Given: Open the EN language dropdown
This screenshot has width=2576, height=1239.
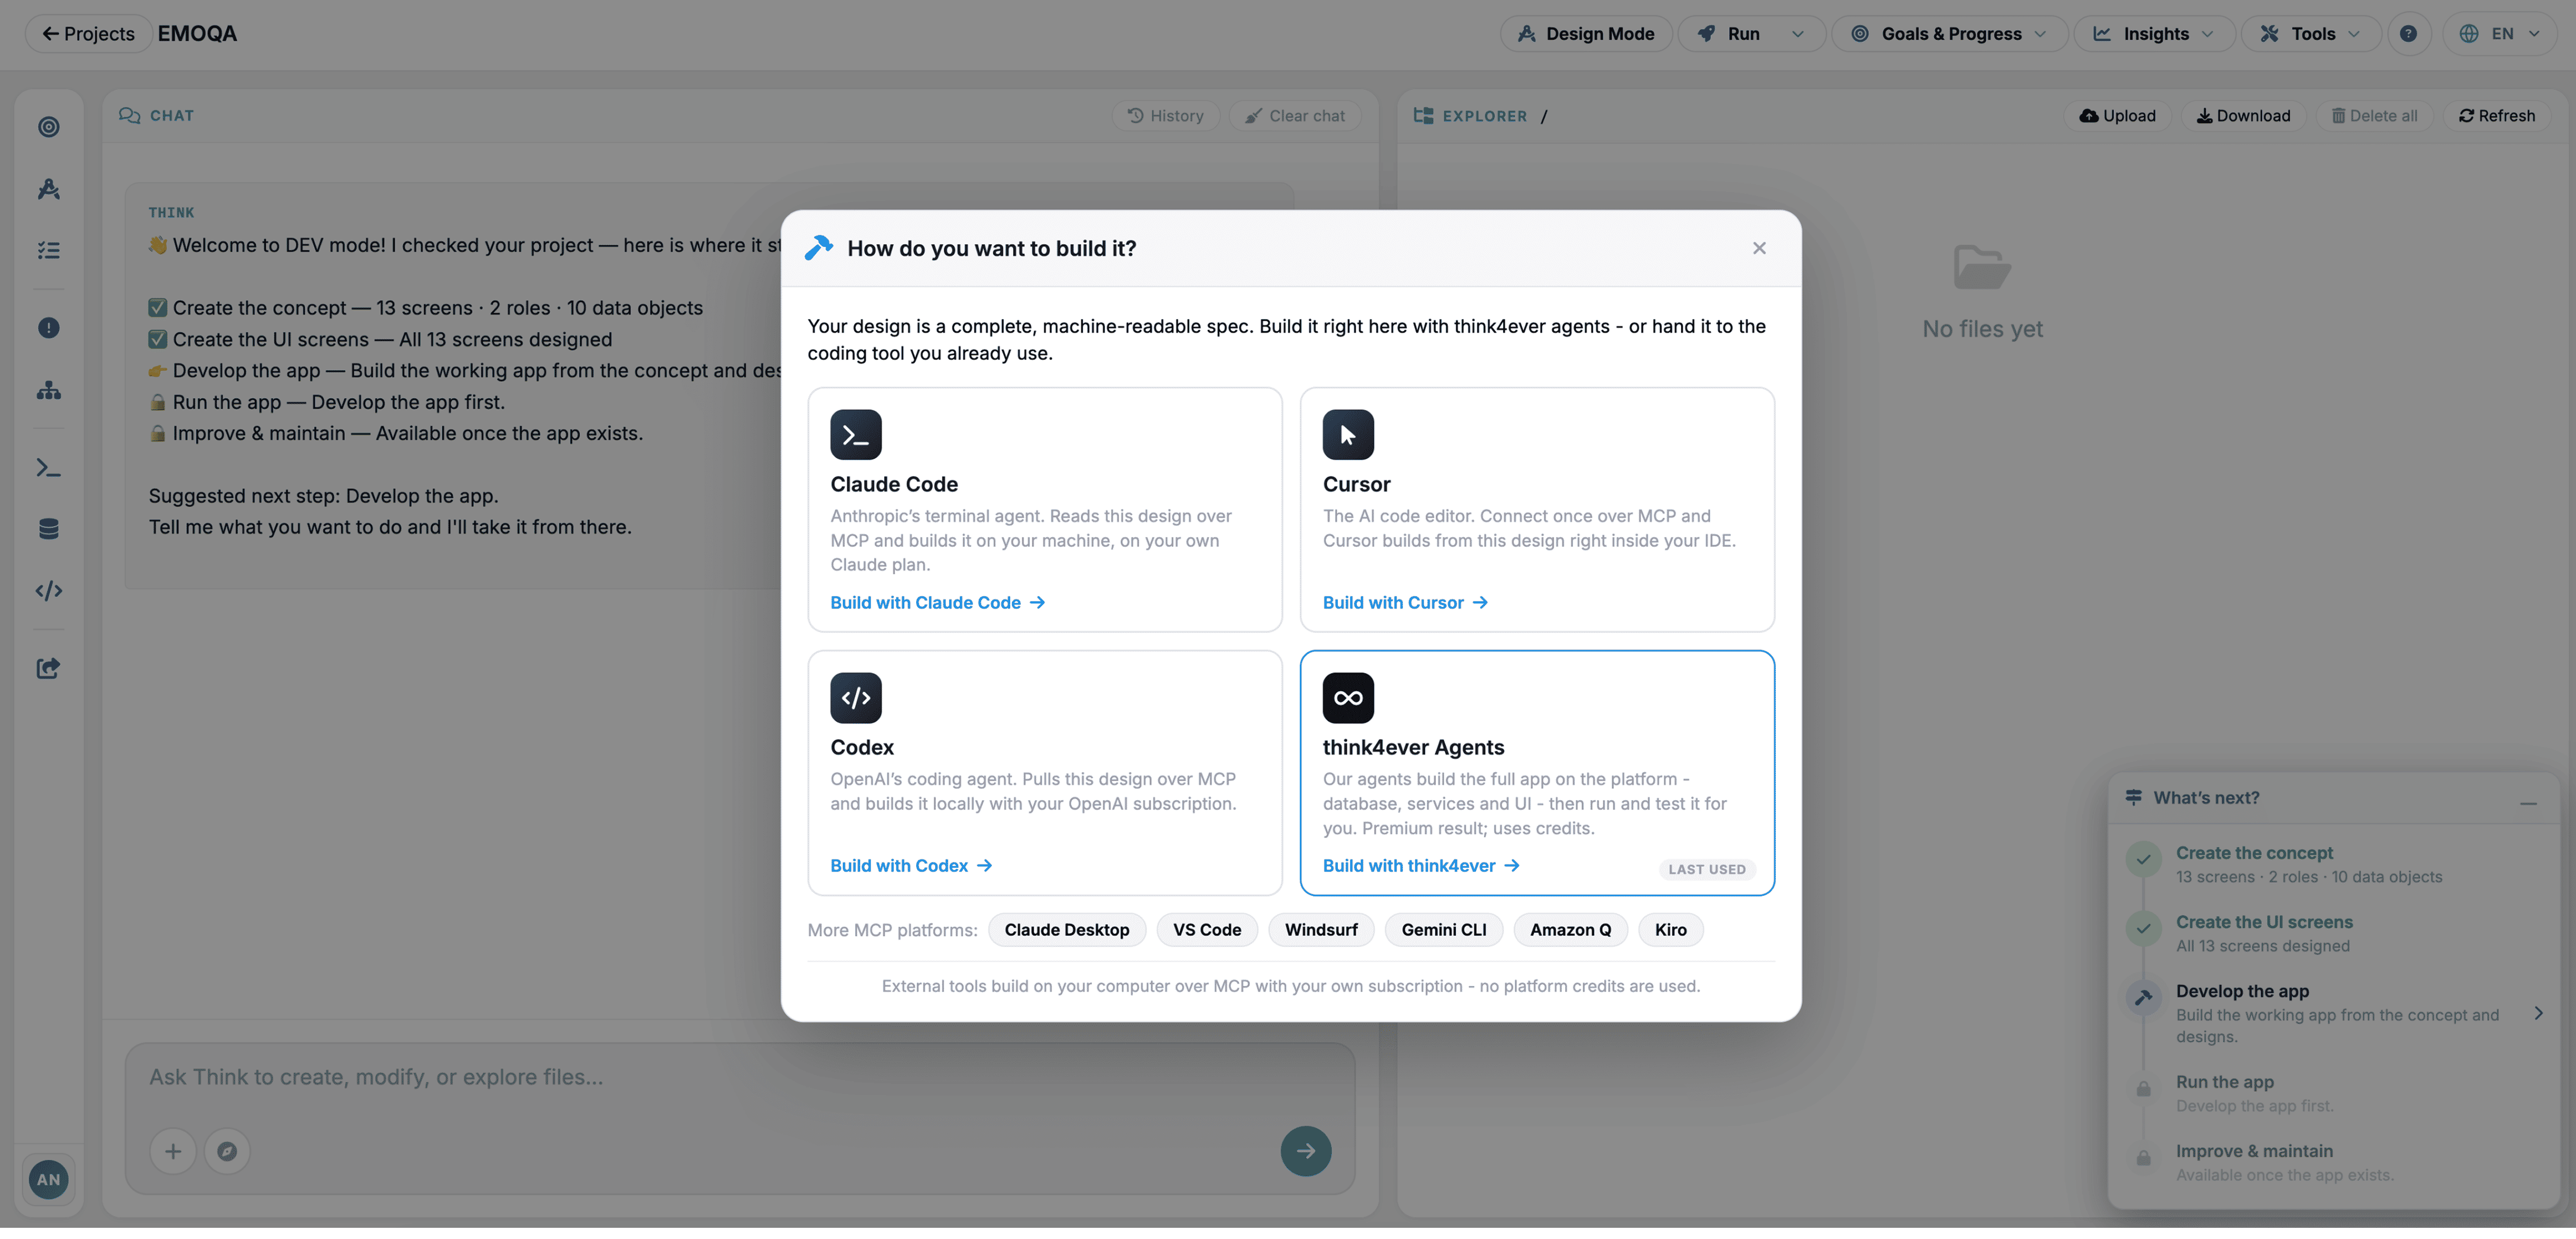Looking at the screenshot, I should coord(2500,34).
